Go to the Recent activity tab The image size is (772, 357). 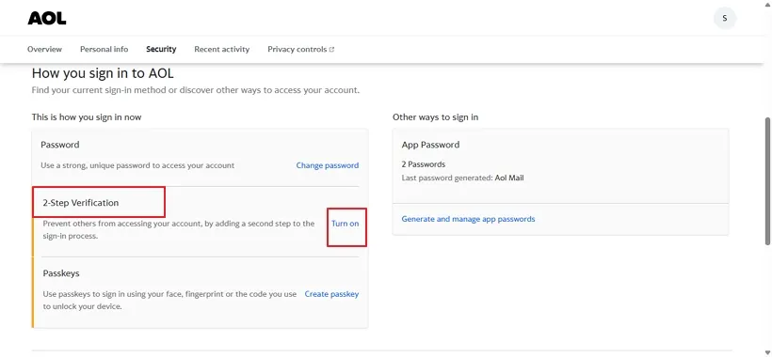pos(222,49)
